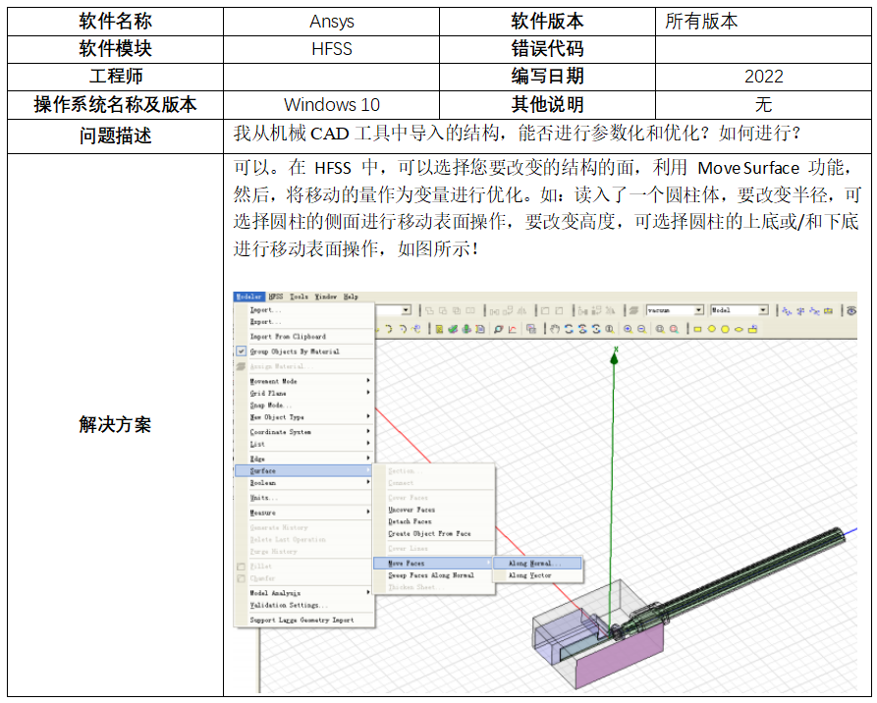Click Validation Settings menu entry
Image resolution: width=877 pixels, height=703 pixels.
290,605
